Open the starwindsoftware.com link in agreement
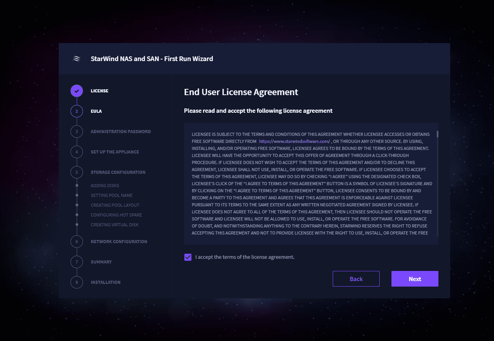494x341 pixels. [x=295, y=141]
